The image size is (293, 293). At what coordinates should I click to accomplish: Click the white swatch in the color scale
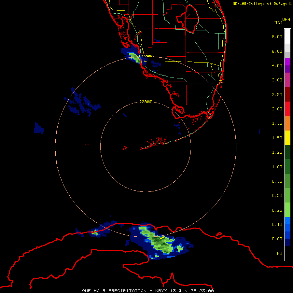[x=287, y=36]
